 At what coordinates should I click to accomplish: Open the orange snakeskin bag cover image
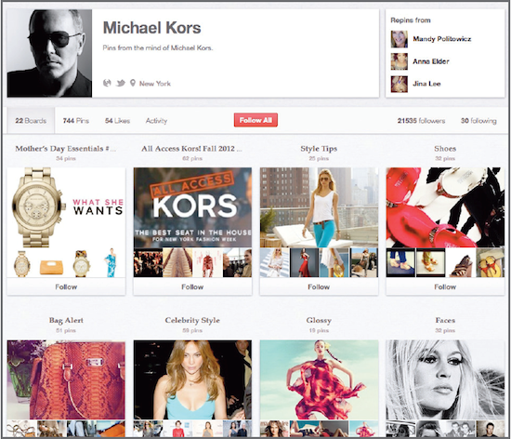pos(66,379)
